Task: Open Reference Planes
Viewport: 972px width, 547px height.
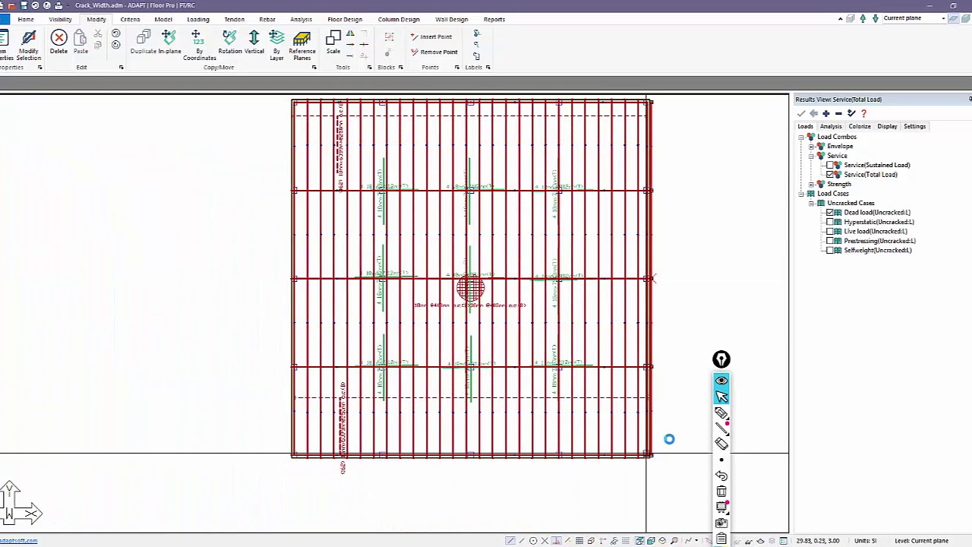Action: tap(301, 46)
